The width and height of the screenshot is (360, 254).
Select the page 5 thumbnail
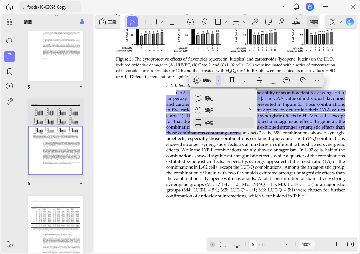55,56
